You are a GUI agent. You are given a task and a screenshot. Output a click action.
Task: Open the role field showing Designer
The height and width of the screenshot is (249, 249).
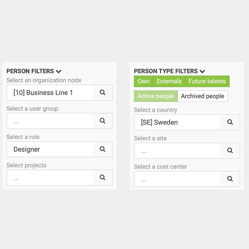click(x=50, y=149)
